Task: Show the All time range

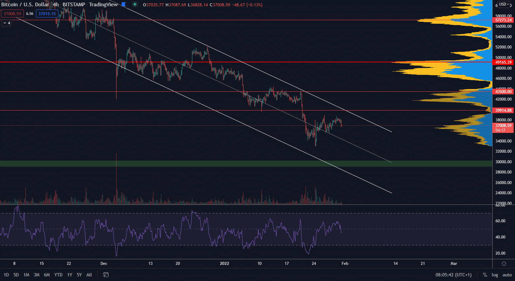Action: pyautogui.click(x=89, y=275)
